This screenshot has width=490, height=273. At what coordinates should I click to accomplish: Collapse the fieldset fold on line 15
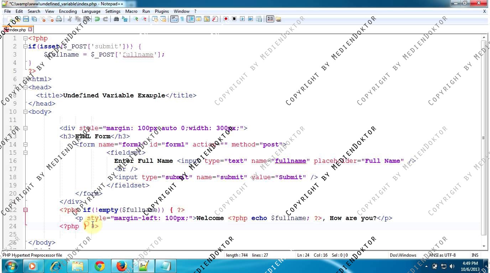[25, 153]
